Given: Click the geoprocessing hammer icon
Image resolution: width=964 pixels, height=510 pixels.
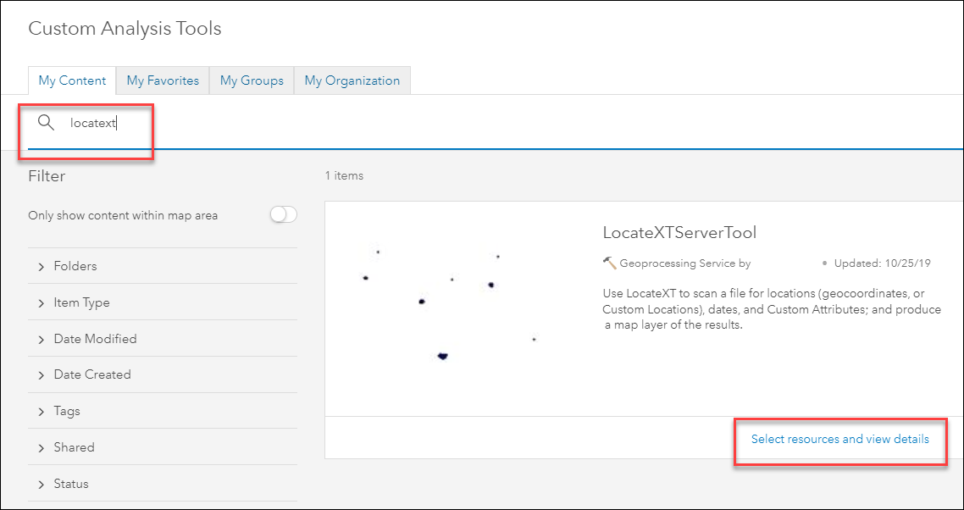Looking at the screenshot, I should point(610,263).
